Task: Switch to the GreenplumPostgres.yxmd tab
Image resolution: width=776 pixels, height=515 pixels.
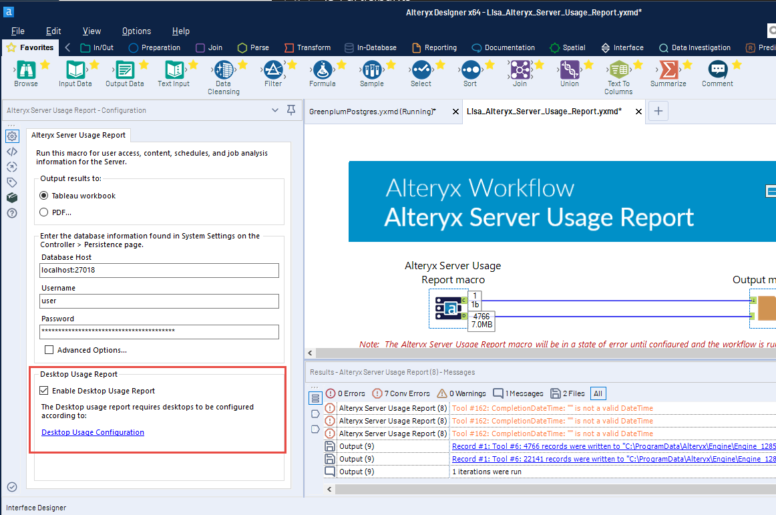Action: [x=373, y=112]
